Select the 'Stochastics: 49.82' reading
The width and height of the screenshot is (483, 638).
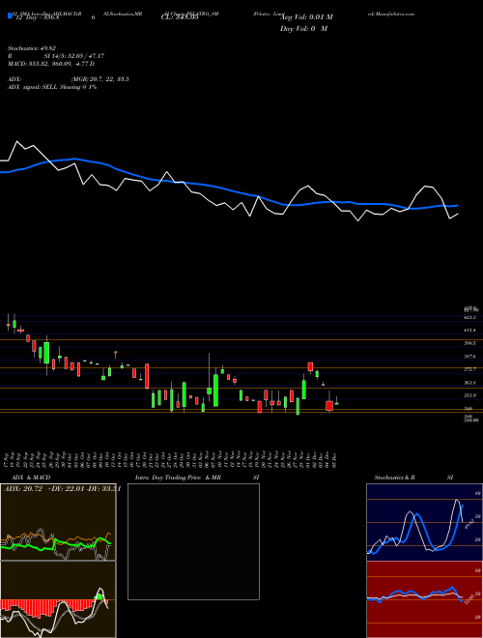point(32,48)
